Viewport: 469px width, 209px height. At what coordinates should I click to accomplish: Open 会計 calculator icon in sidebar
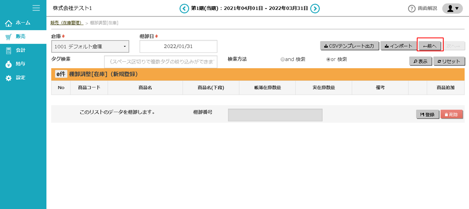pyautogui.click(x=8, y=51)
